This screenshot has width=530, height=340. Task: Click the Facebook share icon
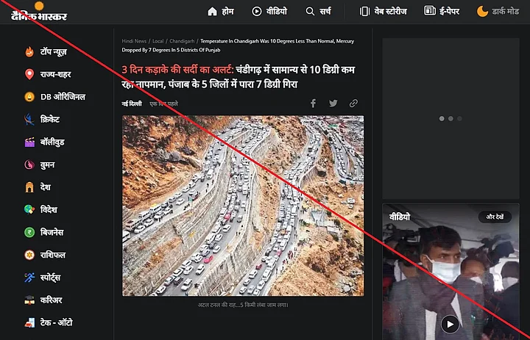coord(313,104)
